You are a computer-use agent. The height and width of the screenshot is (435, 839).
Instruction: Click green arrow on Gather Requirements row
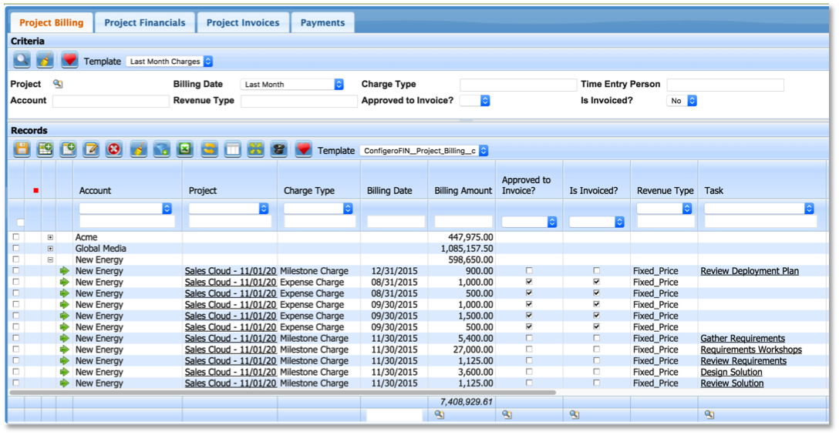64,338
